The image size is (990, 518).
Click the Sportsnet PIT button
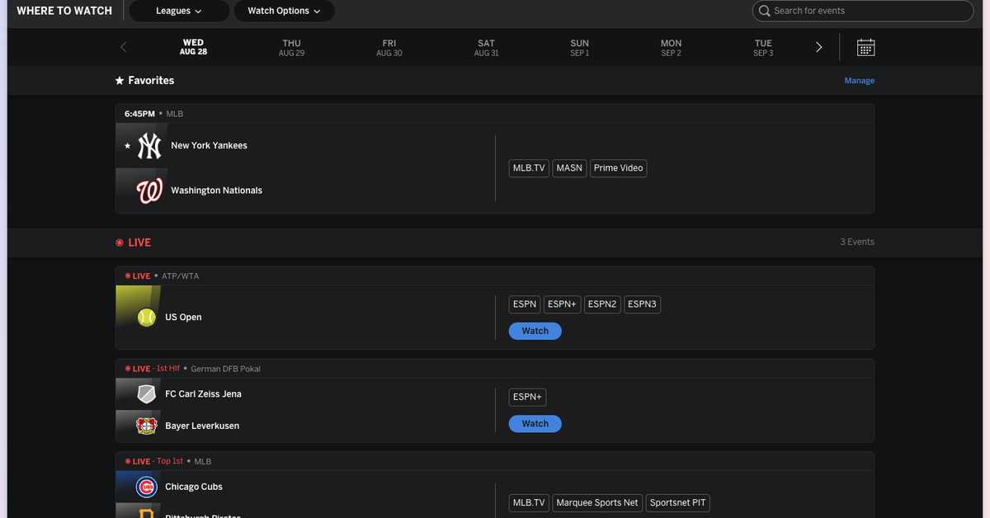[678, 503]
